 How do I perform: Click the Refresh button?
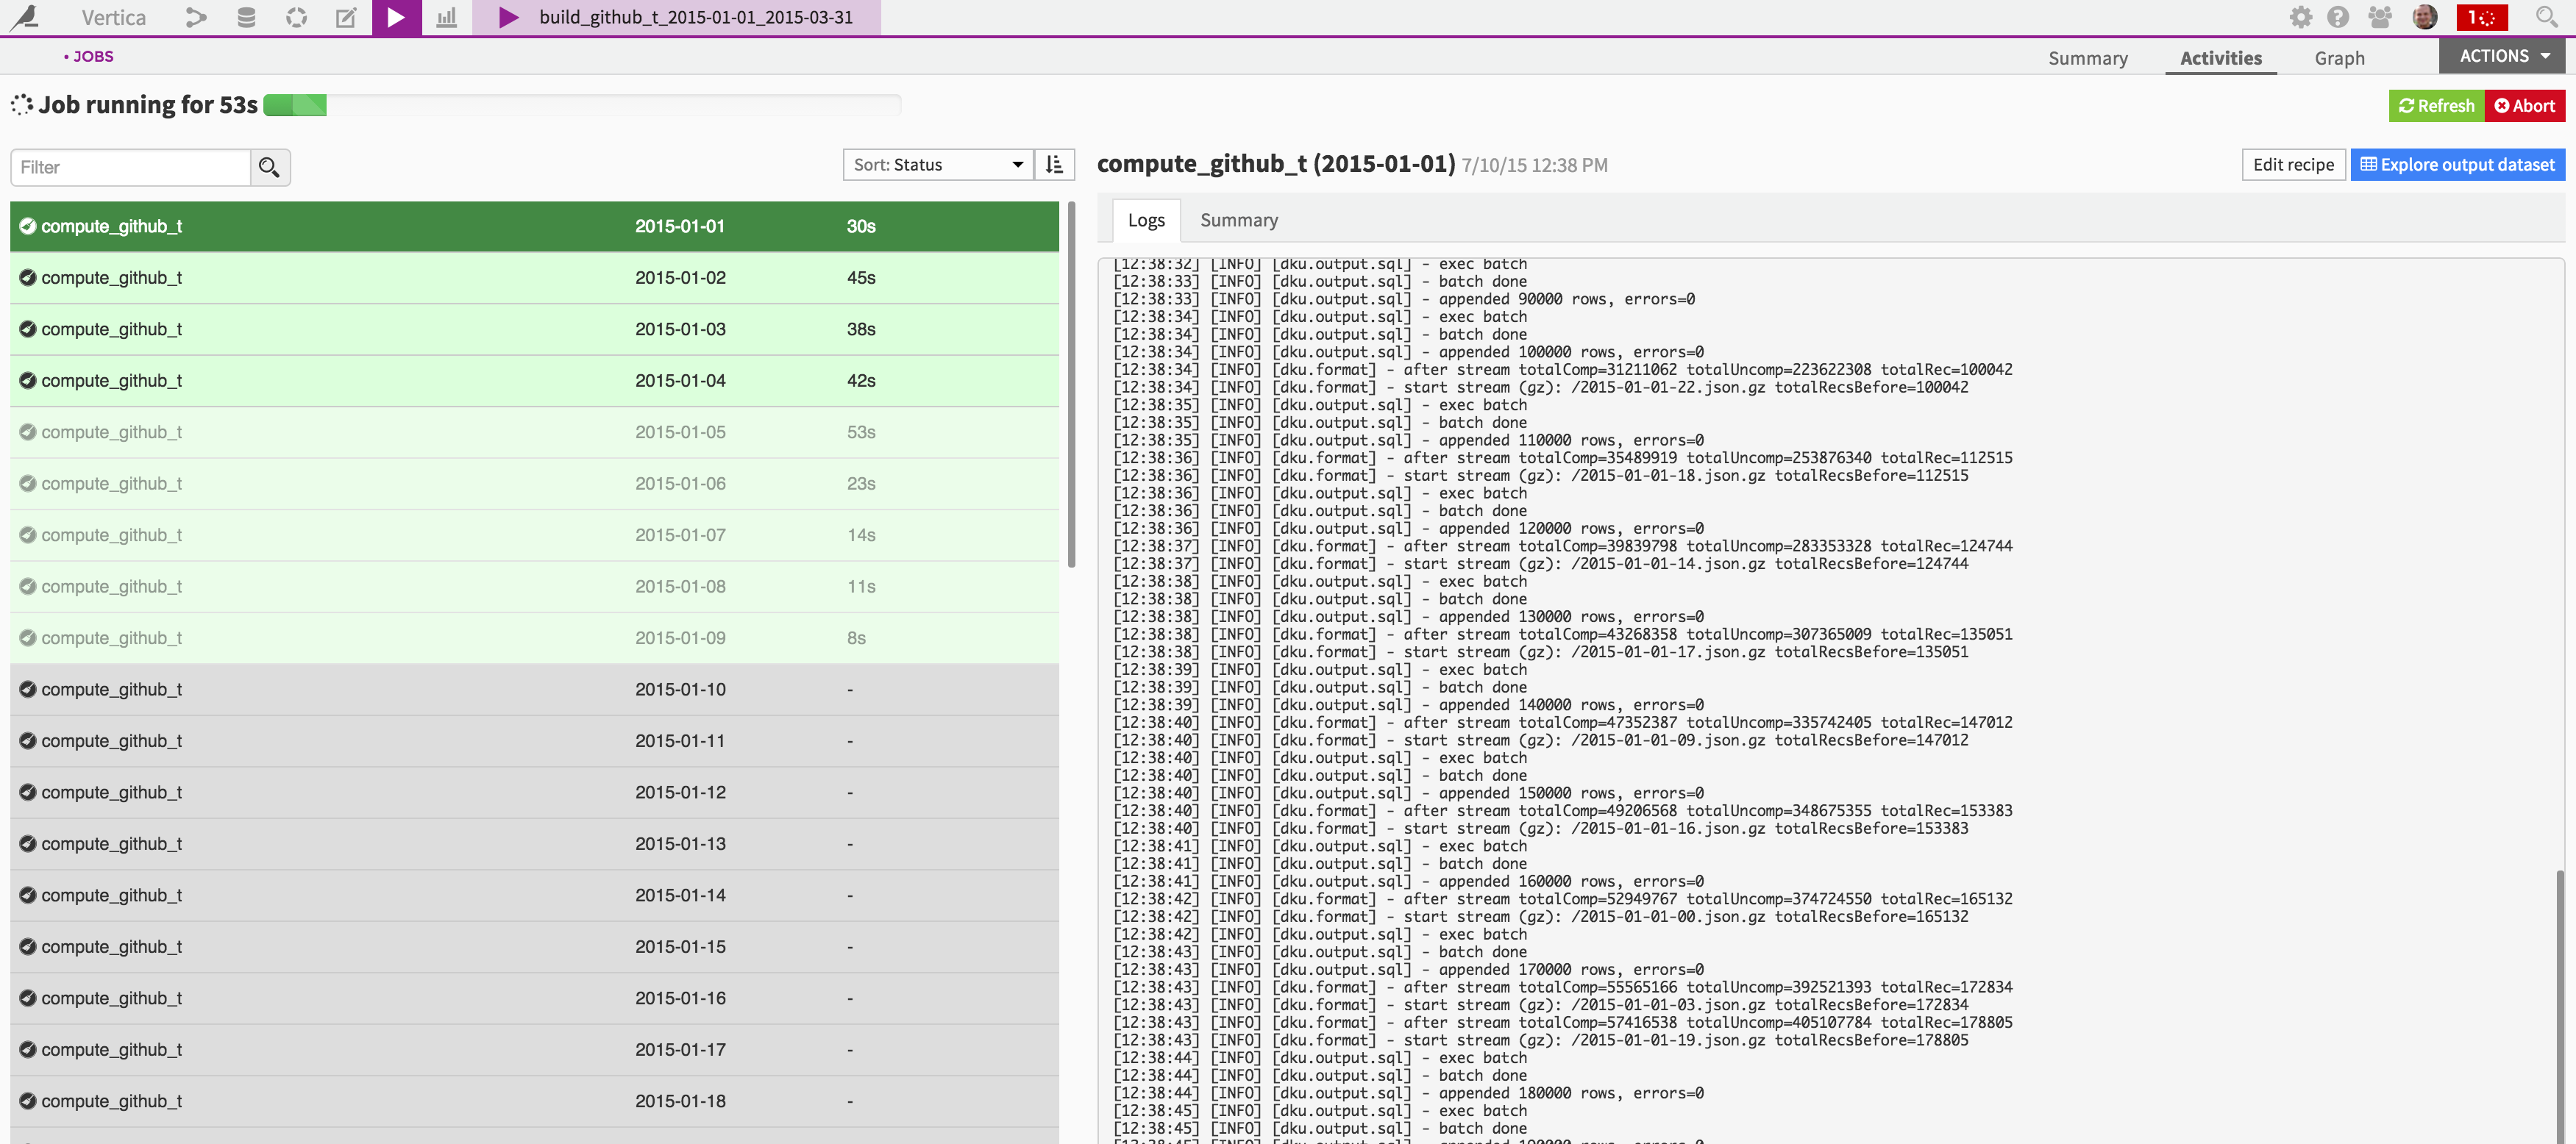coord(2436,106)
